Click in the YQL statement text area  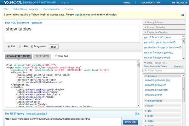click(72, 34)
